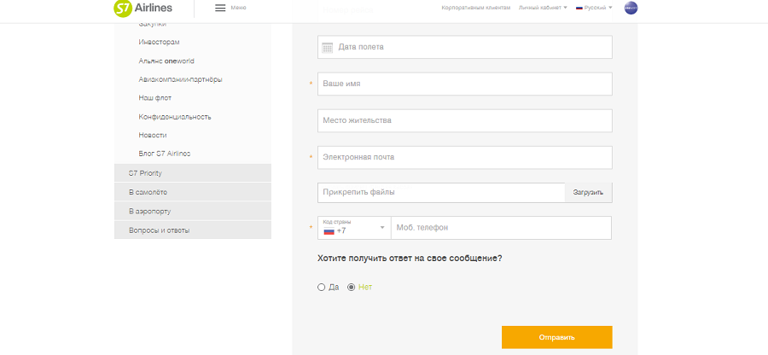The width and height of the screenshot is (768, 355).
Task: Click the Russian flag beside Русский
Action: [x=579, y=8]
